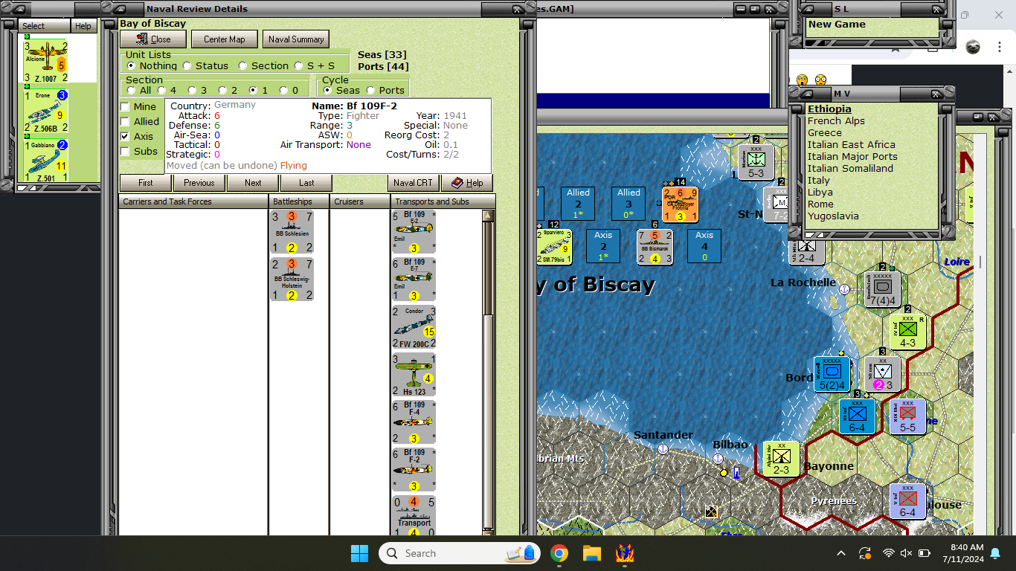Viewport: 1016px width, 571px height.
Task: Choose section 4 radio button
Action: pos(162,90)
